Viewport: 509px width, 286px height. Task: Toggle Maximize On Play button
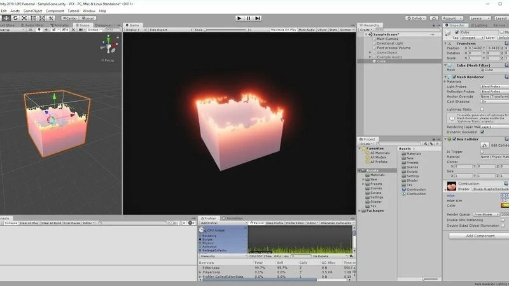284,30
